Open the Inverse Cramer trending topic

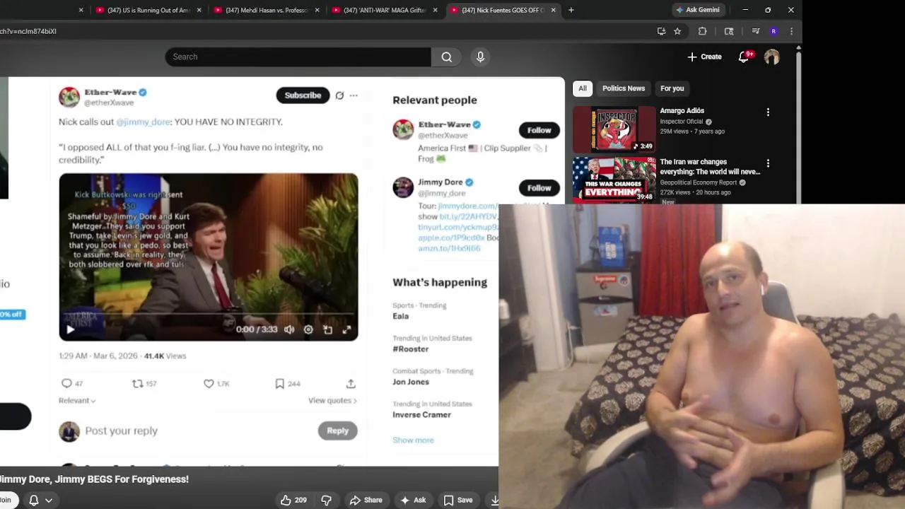(x=421, y=414)
